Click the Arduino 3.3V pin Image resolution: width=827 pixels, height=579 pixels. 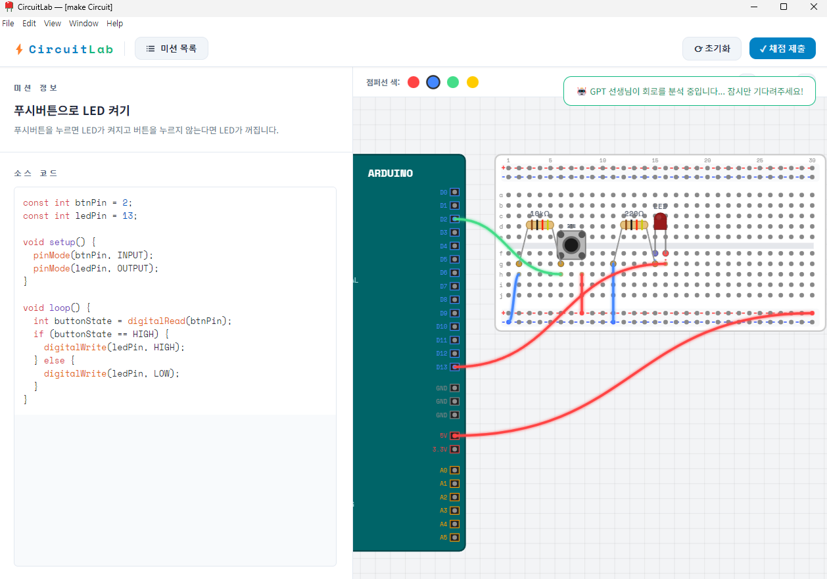[x=454, y=450]
